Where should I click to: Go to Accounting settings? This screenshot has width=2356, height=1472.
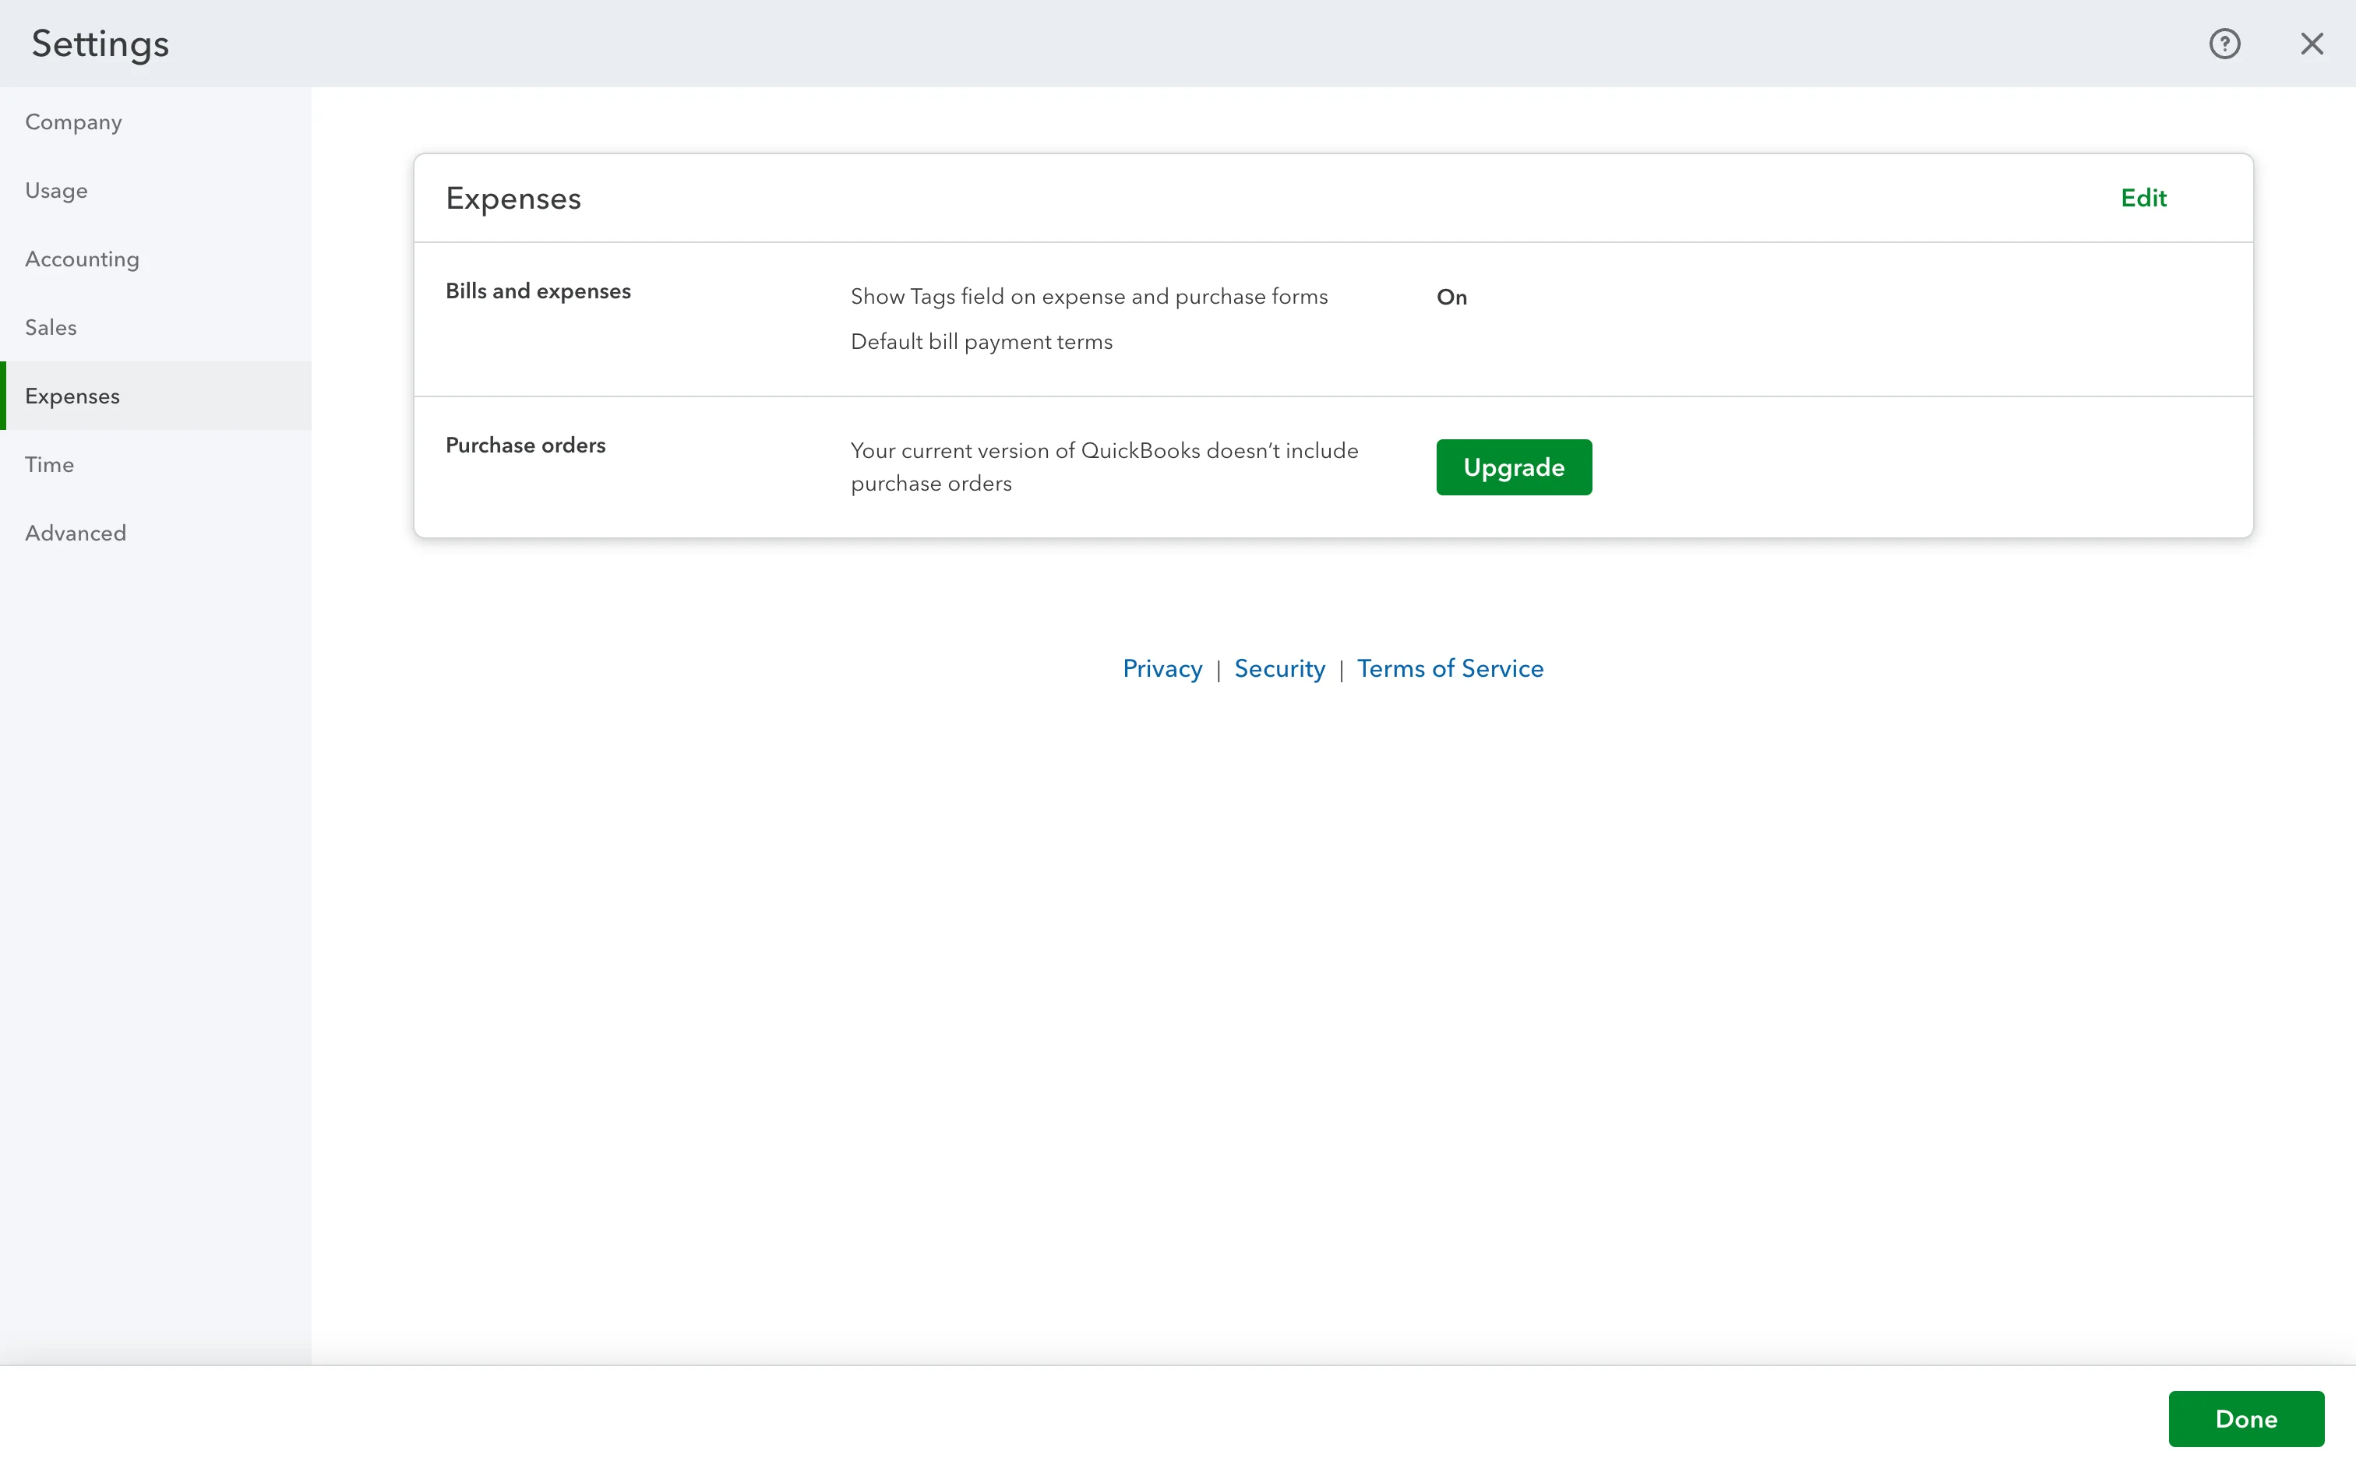[x=156, y=259]
